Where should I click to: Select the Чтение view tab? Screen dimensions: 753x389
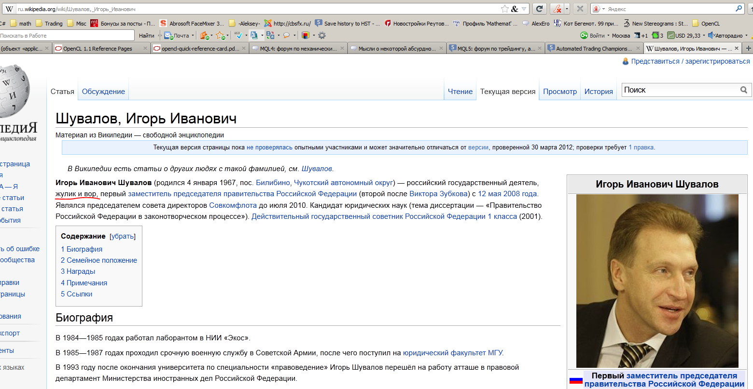pyautogui.click(x=460, y=92)
